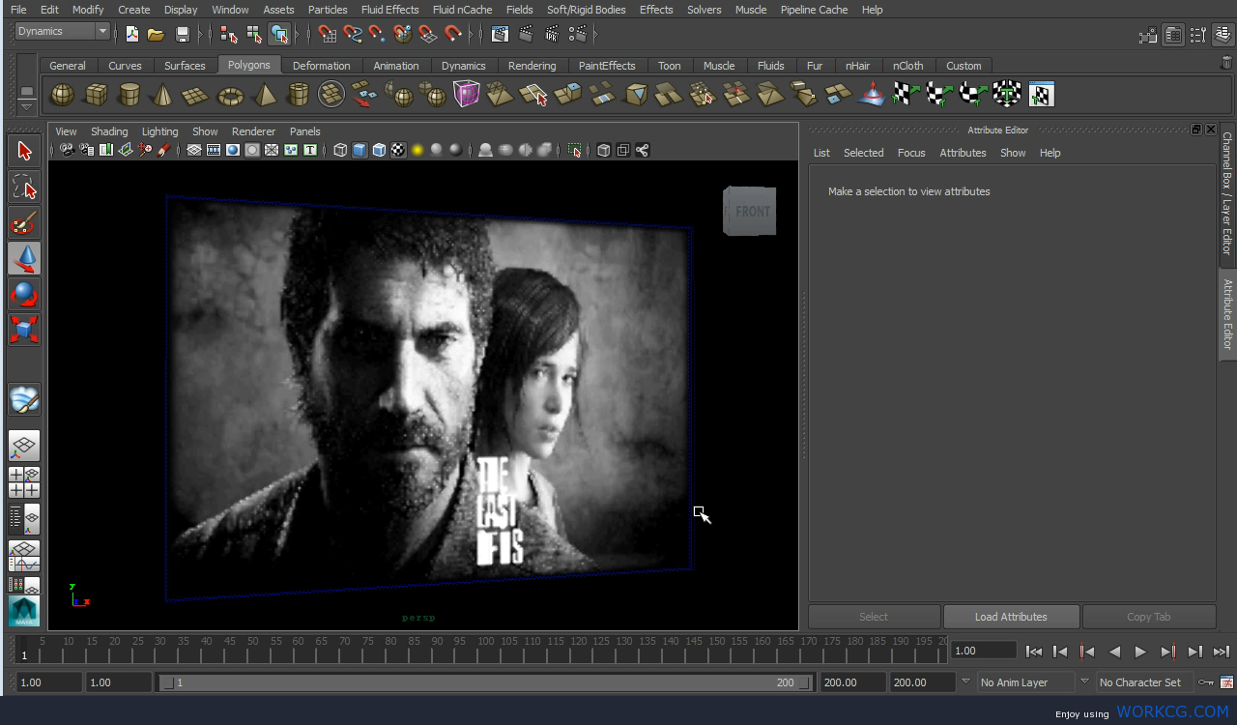Go to the end of playback range
The height and width of the screenshot is (725, 1237).
tap(1222, 652)
